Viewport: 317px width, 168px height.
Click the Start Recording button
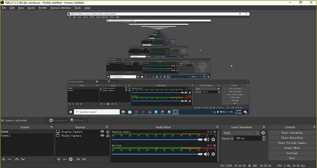coord(292,138)
